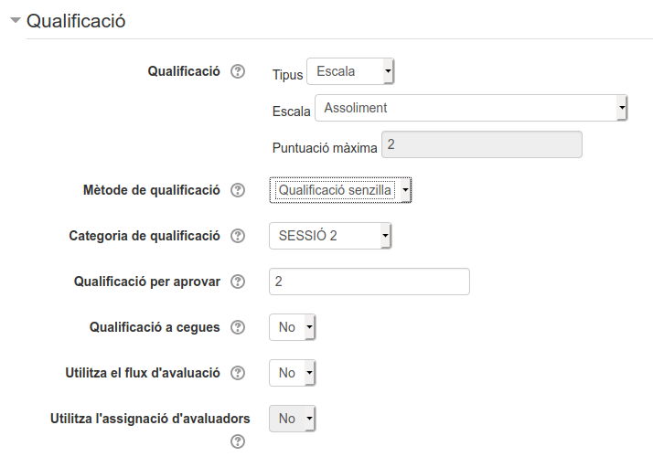
Task: Click help icon beside Categoria de qualificació
Action: tap(238, 236)
